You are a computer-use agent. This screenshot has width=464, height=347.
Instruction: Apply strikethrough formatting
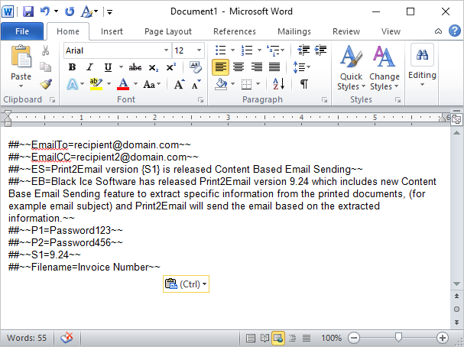pos(135,67)
